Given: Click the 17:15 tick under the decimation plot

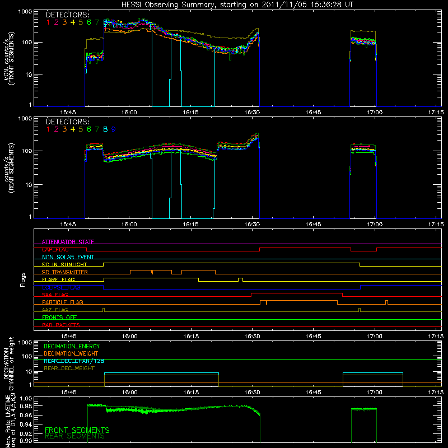Looking at the screenshot, I should tap(436, 393).
